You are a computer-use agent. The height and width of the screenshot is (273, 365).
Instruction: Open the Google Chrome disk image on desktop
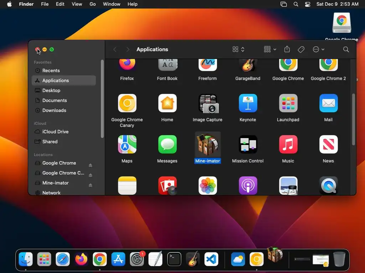click(341, 23)
